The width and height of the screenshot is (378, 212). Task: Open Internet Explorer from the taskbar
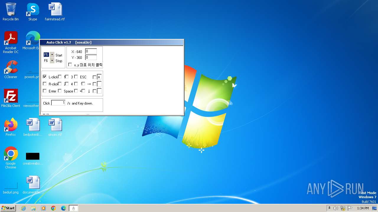[x=23, y=208]
